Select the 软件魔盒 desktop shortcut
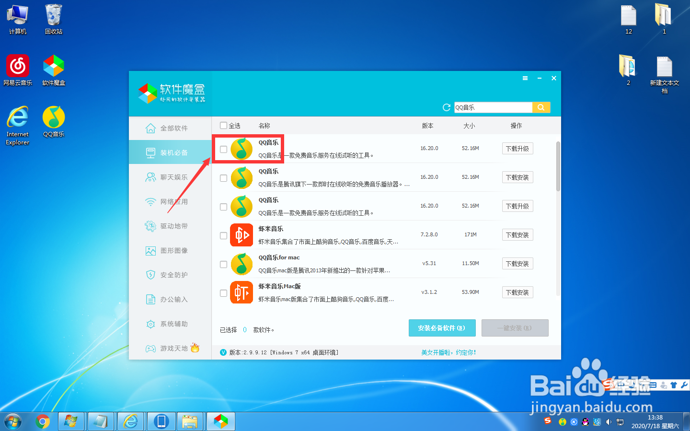 [x=54, y=70]
